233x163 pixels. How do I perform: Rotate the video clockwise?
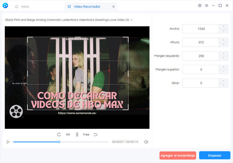[59, 135]
